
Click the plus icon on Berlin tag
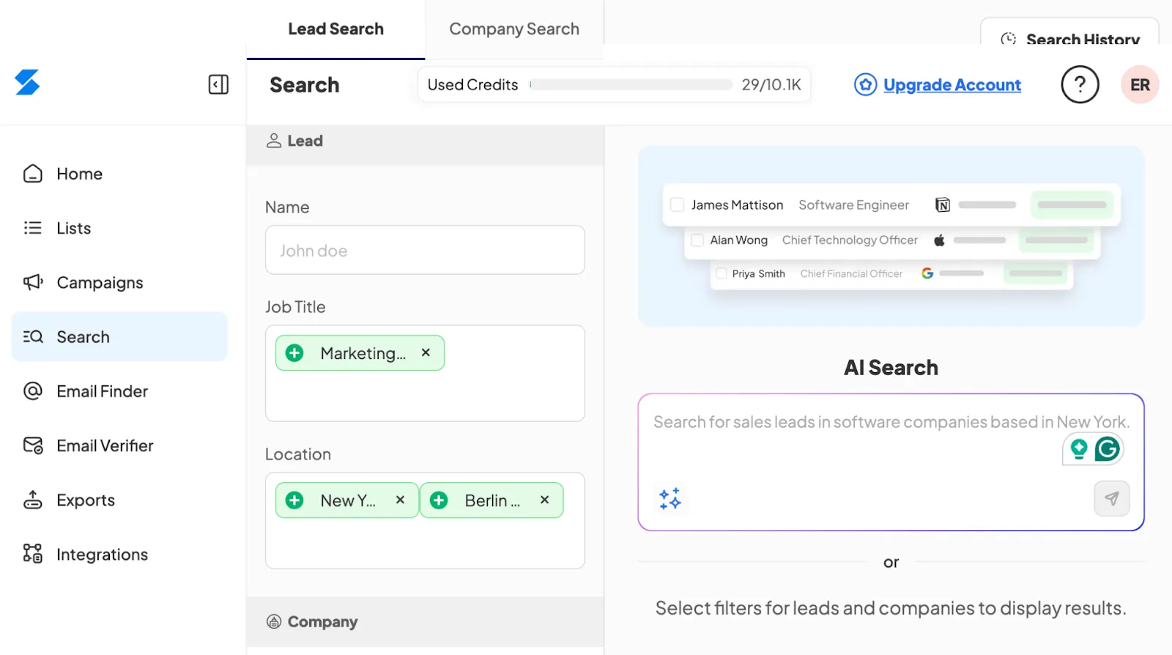click(x=439, y=500)
